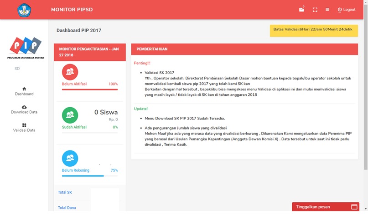Image resolution: width=368 pixels, height=214 pixels.
Task: Toggle fullscreen mode icon
Action: click(x=315, y=10)
